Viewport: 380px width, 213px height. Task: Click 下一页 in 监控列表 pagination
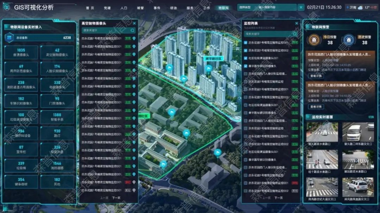279,198
